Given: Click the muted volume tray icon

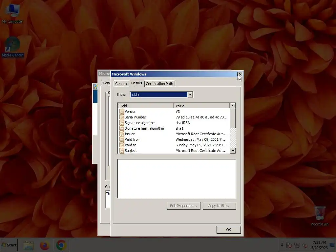Looking at the screenshot, I should pos(304,245).
